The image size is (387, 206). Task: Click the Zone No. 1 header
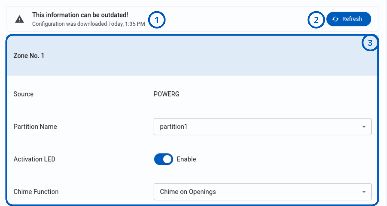pos(192,56)
